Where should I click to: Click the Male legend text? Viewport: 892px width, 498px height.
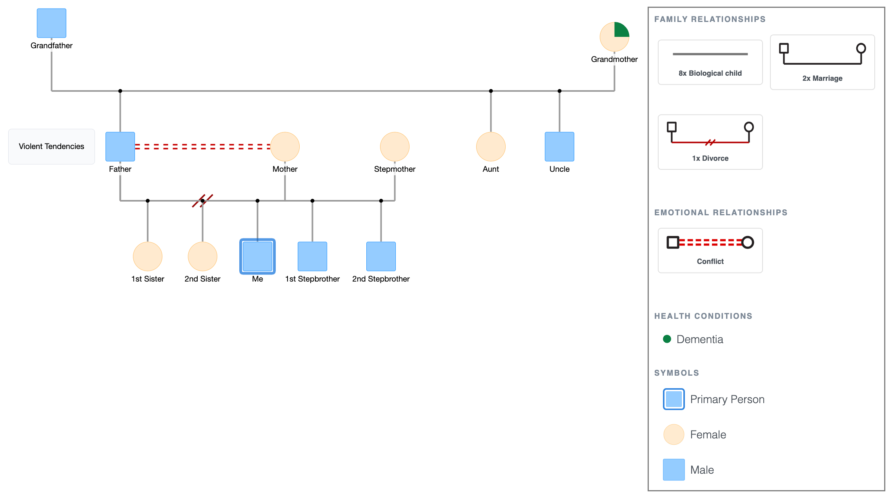[x=702, y=470]
